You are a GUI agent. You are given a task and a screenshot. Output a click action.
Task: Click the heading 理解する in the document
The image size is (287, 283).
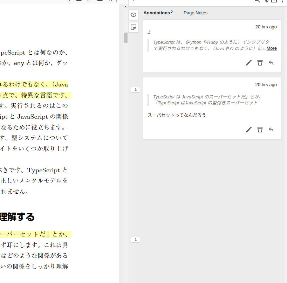(17, 217)
